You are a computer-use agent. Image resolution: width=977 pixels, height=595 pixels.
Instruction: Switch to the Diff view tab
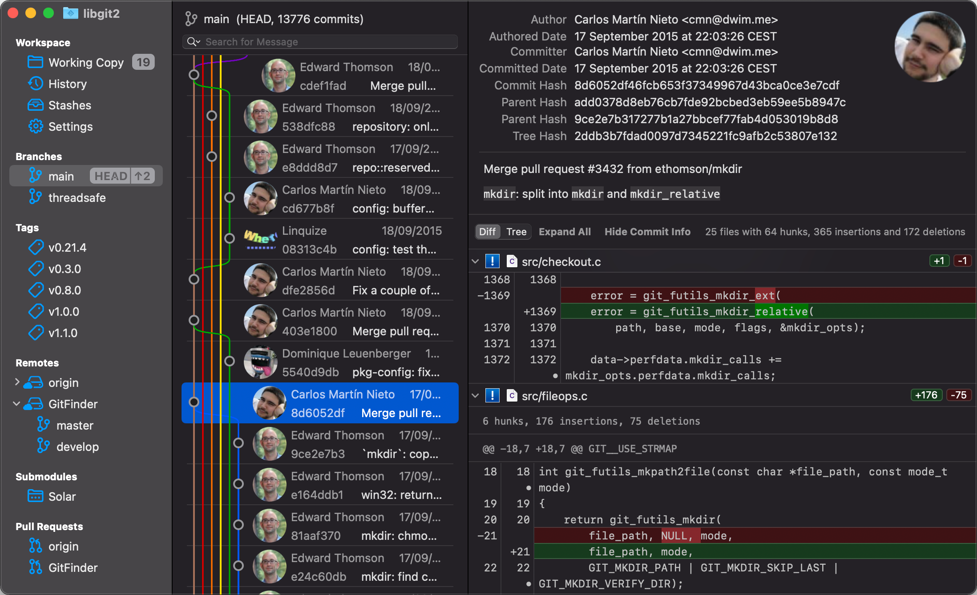tap(488, 232)
